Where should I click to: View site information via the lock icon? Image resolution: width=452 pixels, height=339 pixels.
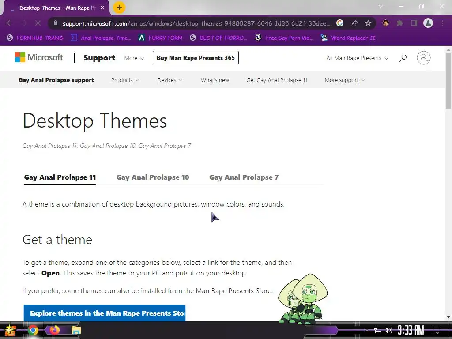56,23
